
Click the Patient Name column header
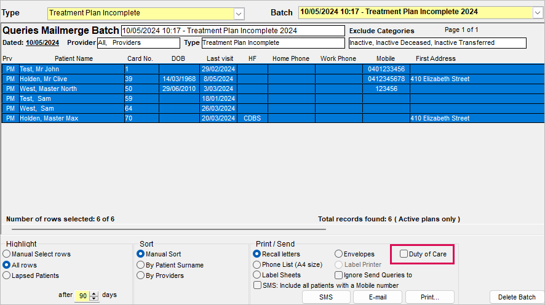click(x=74, y=58)
